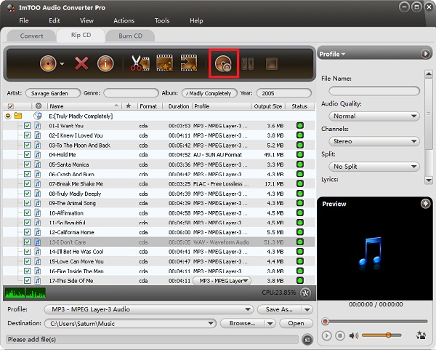
Task: Uncheck 14-I'll Bet He Was Cool
Action: click(x=27, y=252)
